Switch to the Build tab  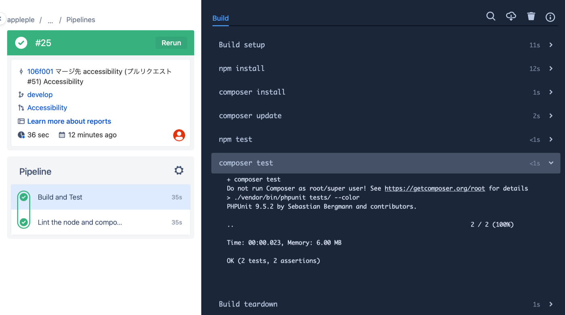pyautogui.click(x=220, y=18)
